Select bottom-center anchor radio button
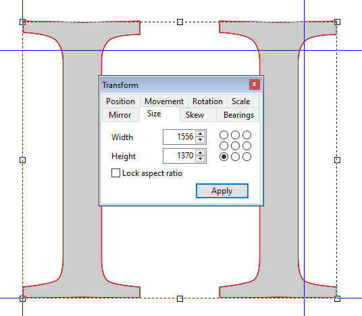The height and width of the screenshot is (316, 362). [x=235, y=156]
